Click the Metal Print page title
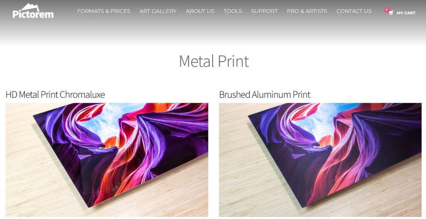 click(x=214, y=61)
